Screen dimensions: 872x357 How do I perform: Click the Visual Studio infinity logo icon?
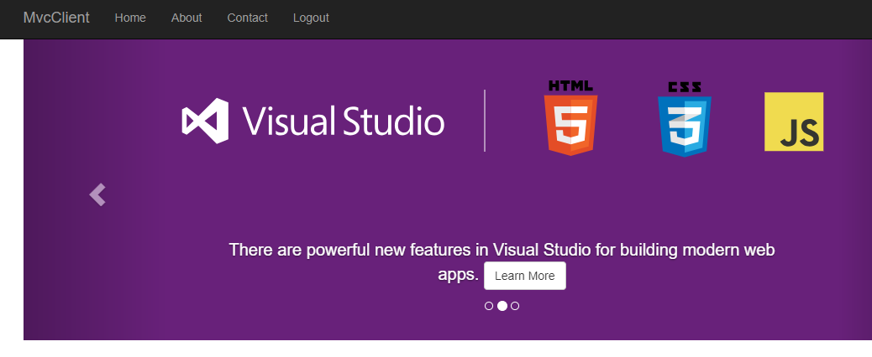tap(205, 122)
